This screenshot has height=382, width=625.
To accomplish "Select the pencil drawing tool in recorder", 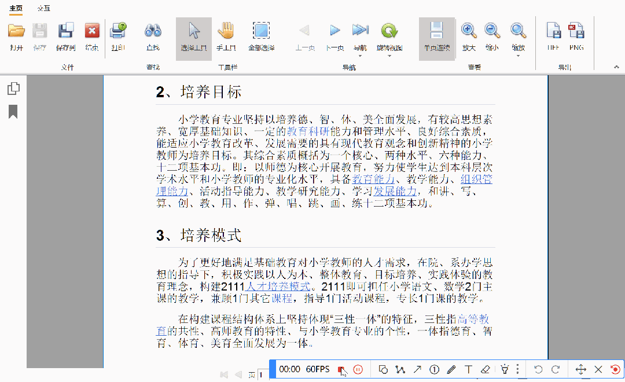I will (451, 370).
